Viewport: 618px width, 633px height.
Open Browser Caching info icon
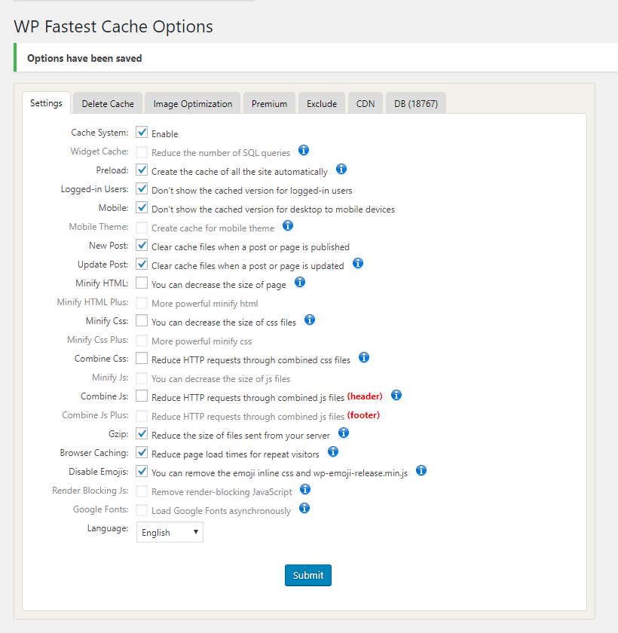(333, 451)
